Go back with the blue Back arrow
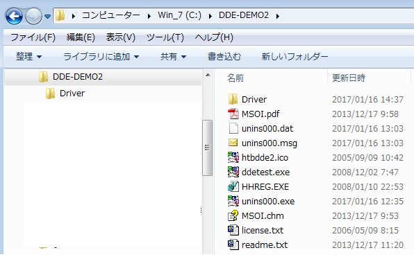This screenshot has width=414, height=275. [x=14, y=16]
